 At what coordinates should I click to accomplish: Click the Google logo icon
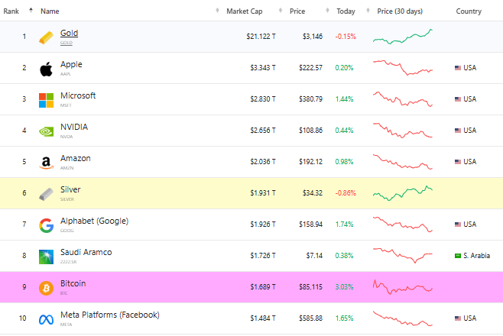coord(47,225)
